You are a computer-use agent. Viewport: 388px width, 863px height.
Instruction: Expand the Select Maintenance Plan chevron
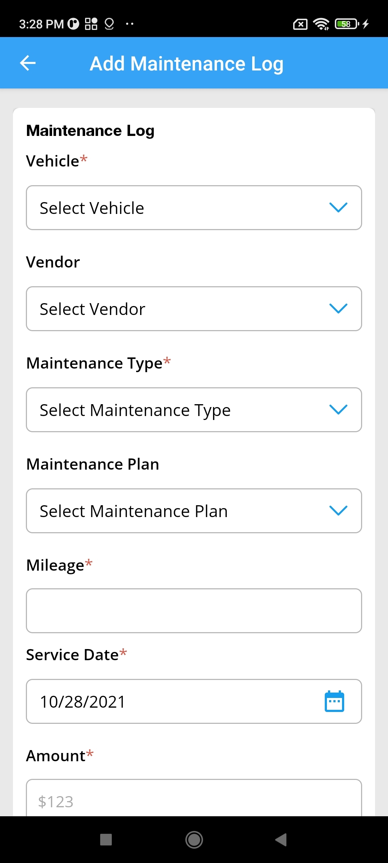(x=338, y=511)
